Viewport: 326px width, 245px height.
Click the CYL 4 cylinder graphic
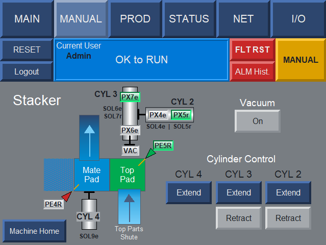89,214
